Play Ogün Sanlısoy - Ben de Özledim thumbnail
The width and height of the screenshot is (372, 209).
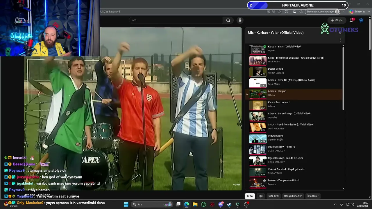pos(258,161)
